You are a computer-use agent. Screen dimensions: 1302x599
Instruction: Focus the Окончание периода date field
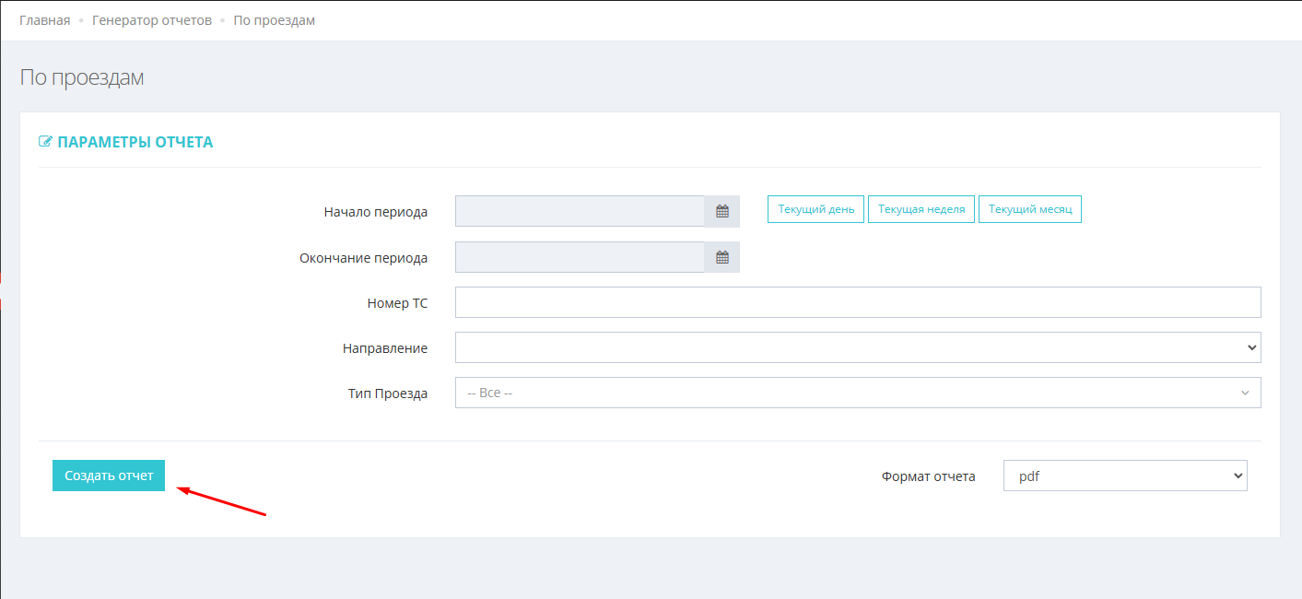[580, 257]
